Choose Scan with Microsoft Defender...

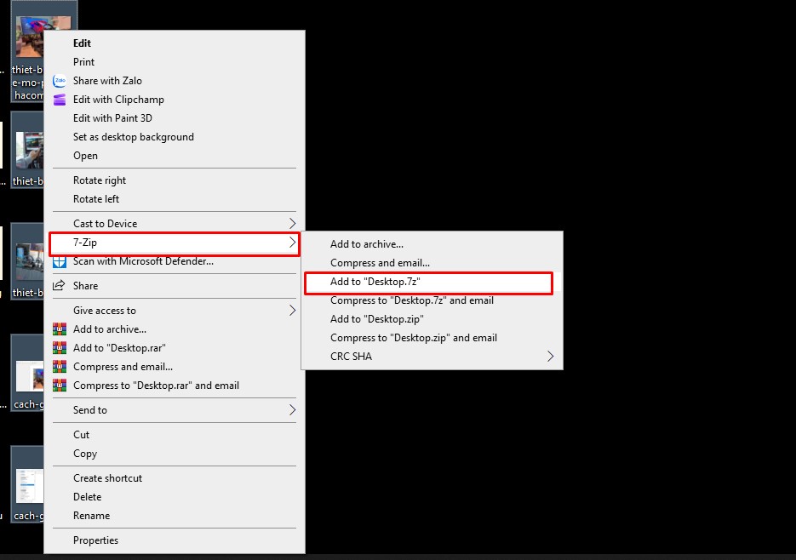[175, 261]
